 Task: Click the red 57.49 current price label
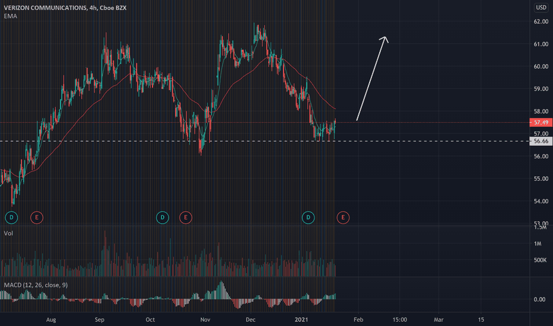click(541, 122)
